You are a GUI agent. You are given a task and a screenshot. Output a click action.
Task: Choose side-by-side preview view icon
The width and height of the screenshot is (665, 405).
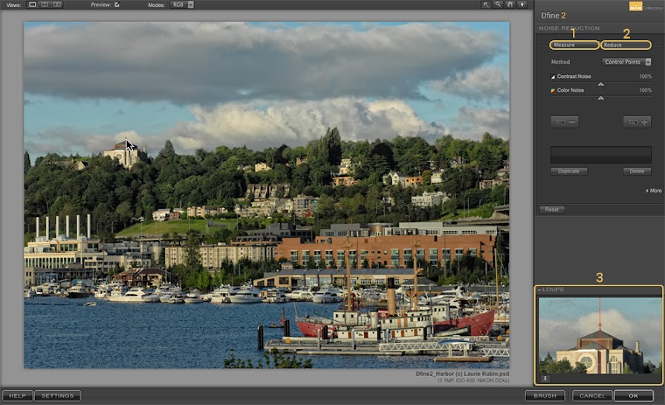point(57,4)
